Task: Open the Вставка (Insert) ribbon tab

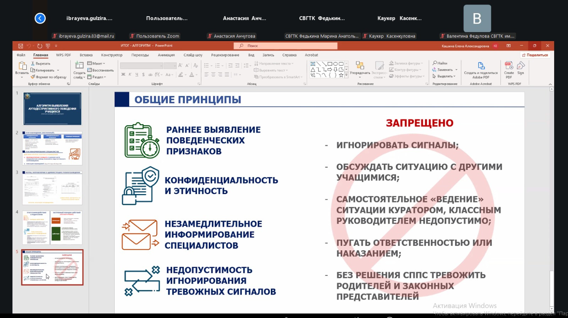Action: click(x=86, y=55)
